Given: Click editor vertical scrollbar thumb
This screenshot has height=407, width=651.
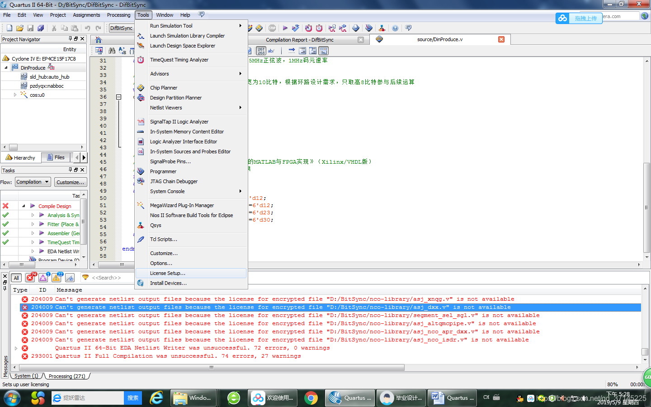Looking at the screenshot, I should [646, 208].
